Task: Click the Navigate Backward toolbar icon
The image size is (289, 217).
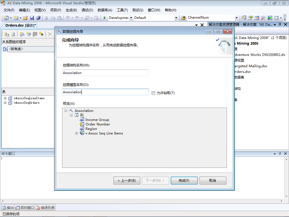Action: coord(87,18)
